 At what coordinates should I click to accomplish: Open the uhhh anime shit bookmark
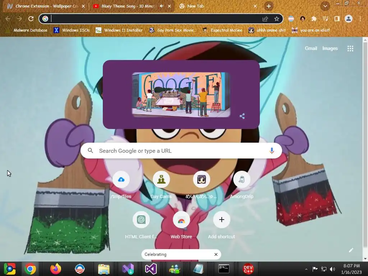click(267, 30)
